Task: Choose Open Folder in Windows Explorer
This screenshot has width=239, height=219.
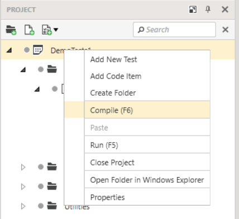Action: coord(137,179)
